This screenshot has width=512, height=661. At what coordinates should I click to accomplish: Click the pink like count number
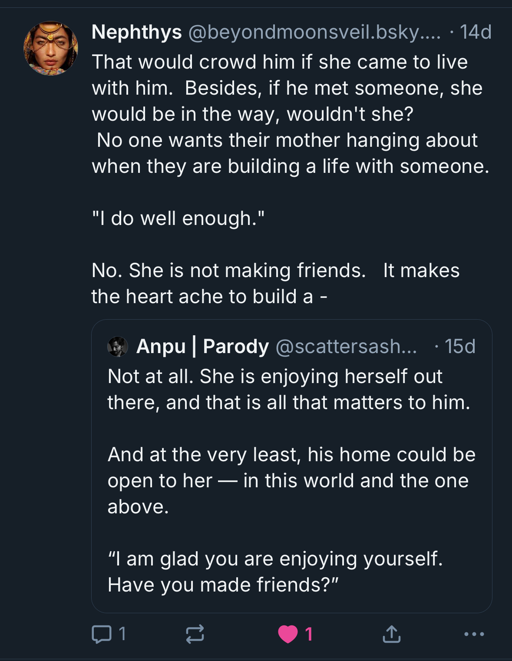[309, 634]
